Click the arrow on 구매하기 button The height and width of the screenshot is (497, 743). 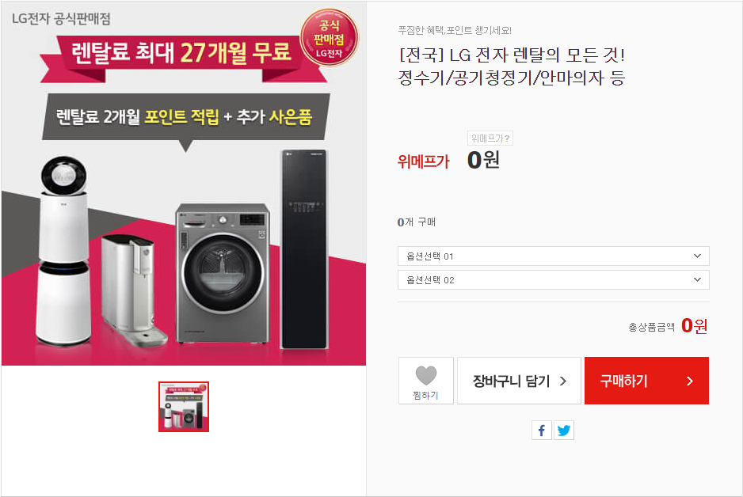689,381
